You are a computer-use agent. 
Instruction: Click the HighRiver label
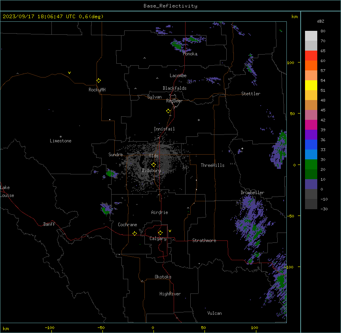[170, 294]
